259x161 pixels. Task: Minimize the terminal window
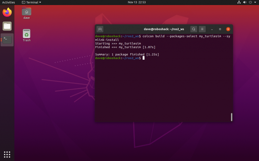point(212,29)
